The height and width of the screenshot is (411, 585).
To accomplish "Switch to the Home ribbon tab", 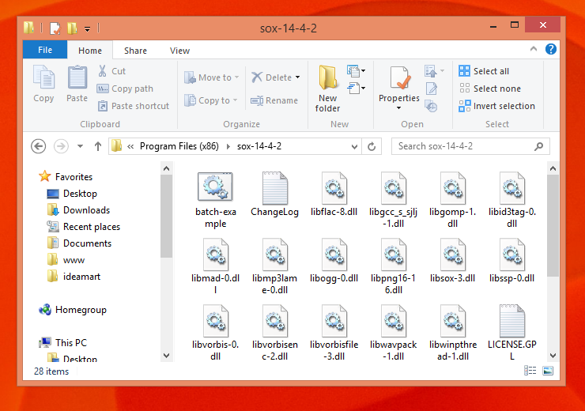I will (90, 51).
